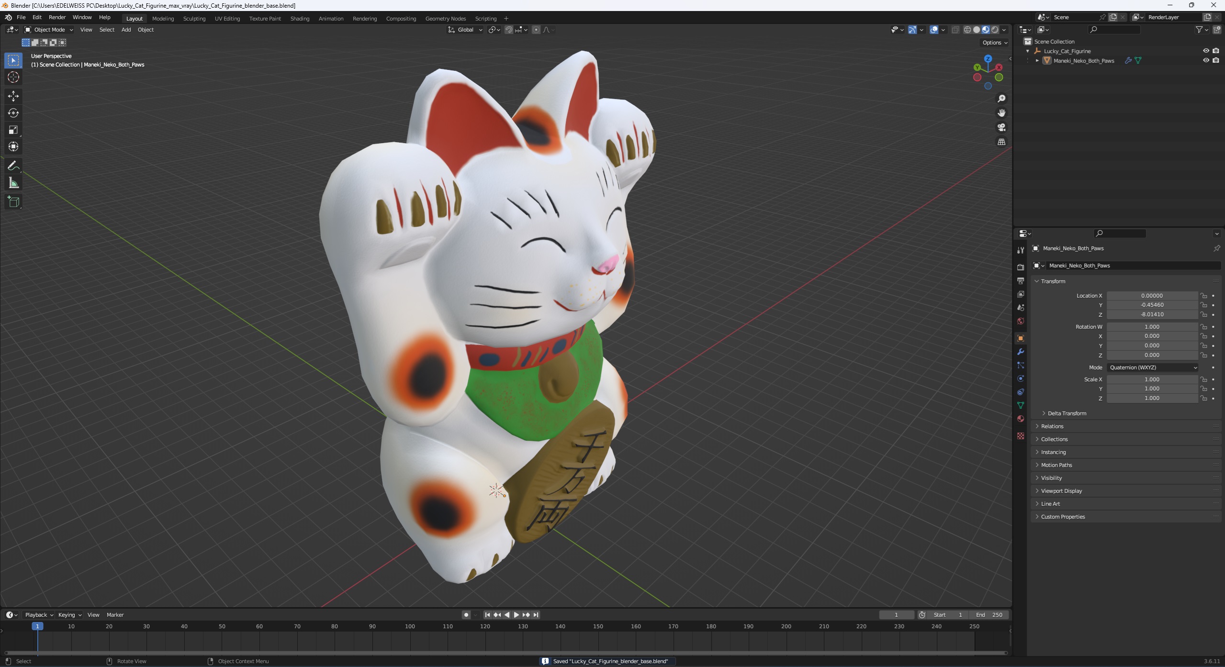
Task: Collapse the Transform panel
Action: [1053, 281]
